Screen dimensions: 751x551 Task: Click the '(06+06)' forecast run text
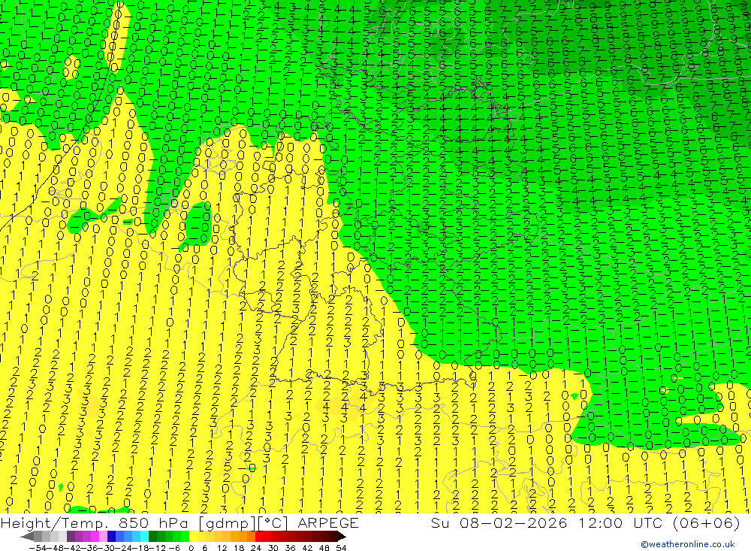tap(707, 522)
